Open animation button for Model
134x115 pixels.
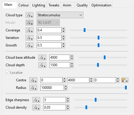coord(29,23)
